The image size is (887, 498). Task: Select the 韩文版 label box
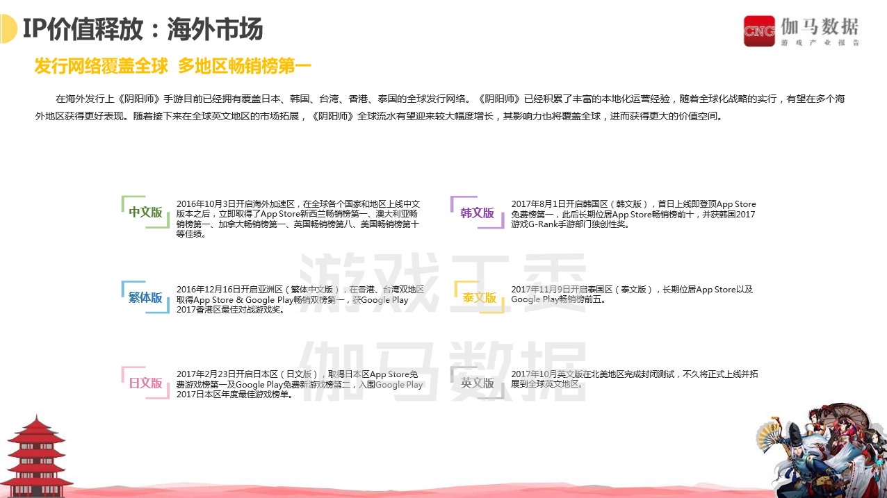point(477,213)
